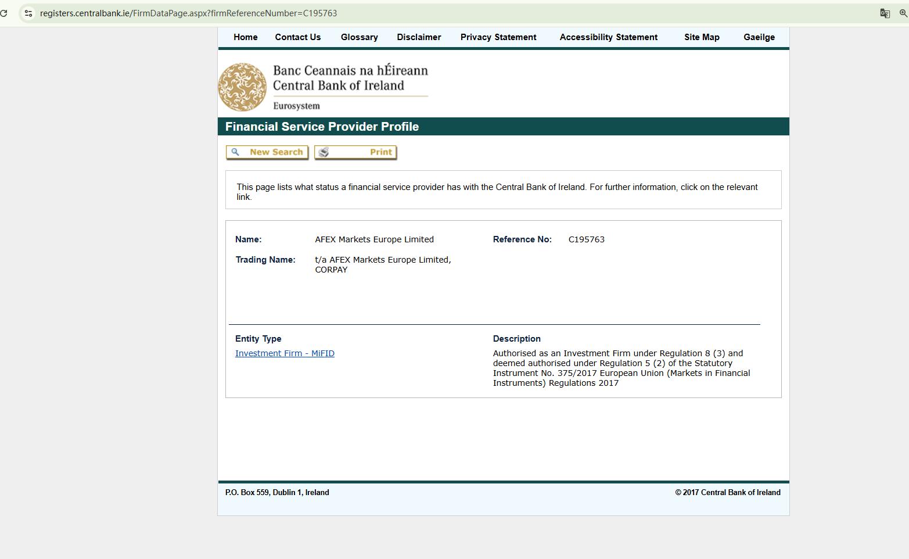Screen dimensions: 909x559
Task: Select the reference number C195763
Action: click(x=587, y=239)
